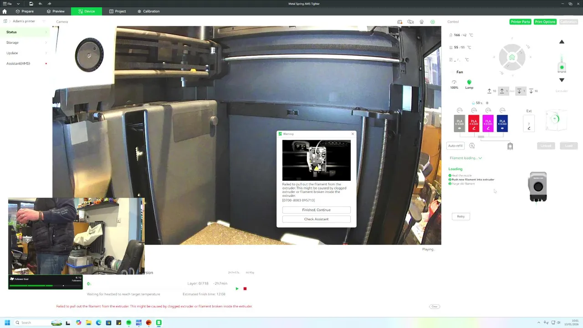Click the live camera video feed
Screen dimensions: 583x328
247,135
